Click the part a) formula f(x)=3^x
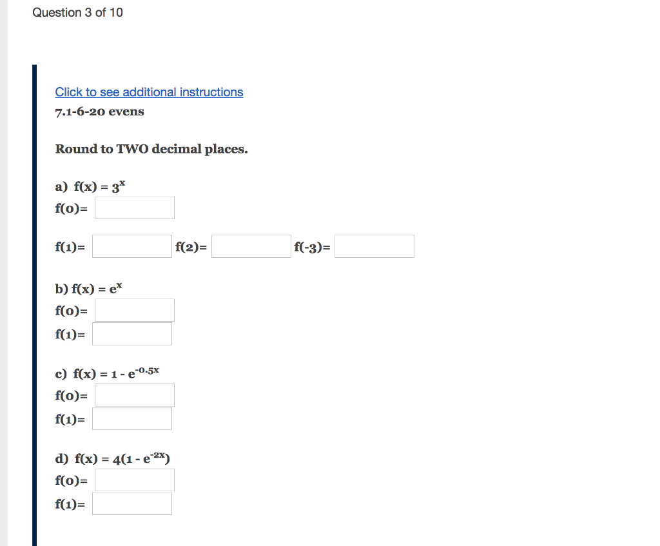 pyautogui.click(x=90, y=186)
